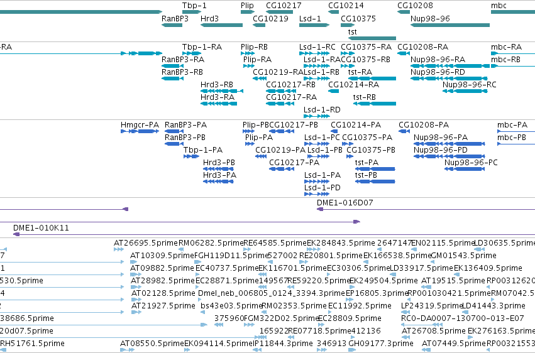
Task: Select protein Lsd-1-PD
Action: 317,194
